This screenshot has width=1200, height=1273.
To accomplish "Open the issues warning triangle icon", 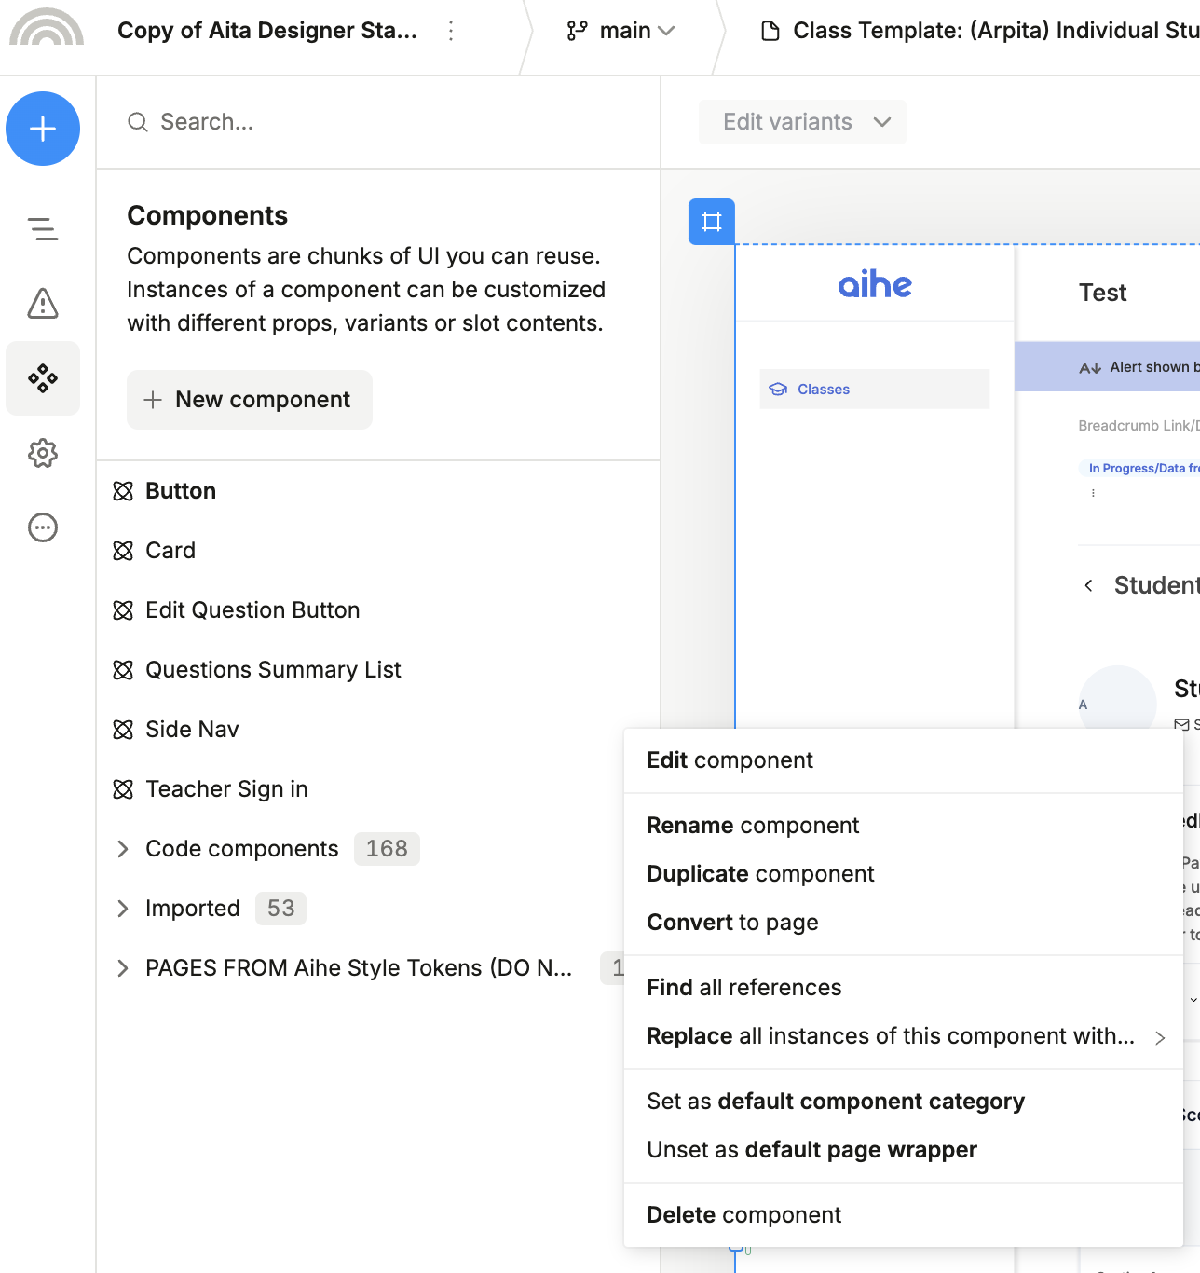I will (x=43, y=303).
